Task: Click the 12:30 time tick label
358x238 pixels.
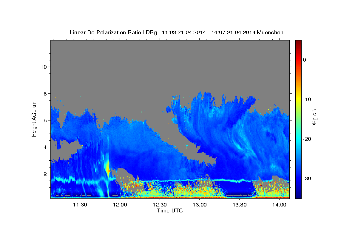Action: point(160,205)
